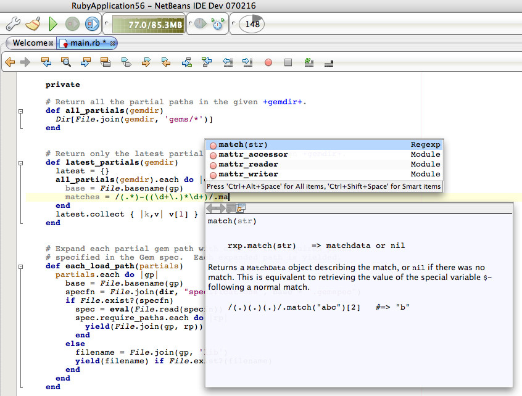The height and width of the screenshot is (396, 522).
Task: Click the open-in-external-browser icon in documentation popup
Action: click(241, 208)
